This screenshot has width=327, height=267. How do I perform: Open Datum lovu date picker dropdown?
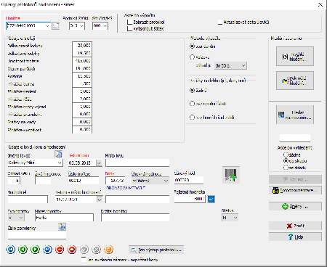99,163
